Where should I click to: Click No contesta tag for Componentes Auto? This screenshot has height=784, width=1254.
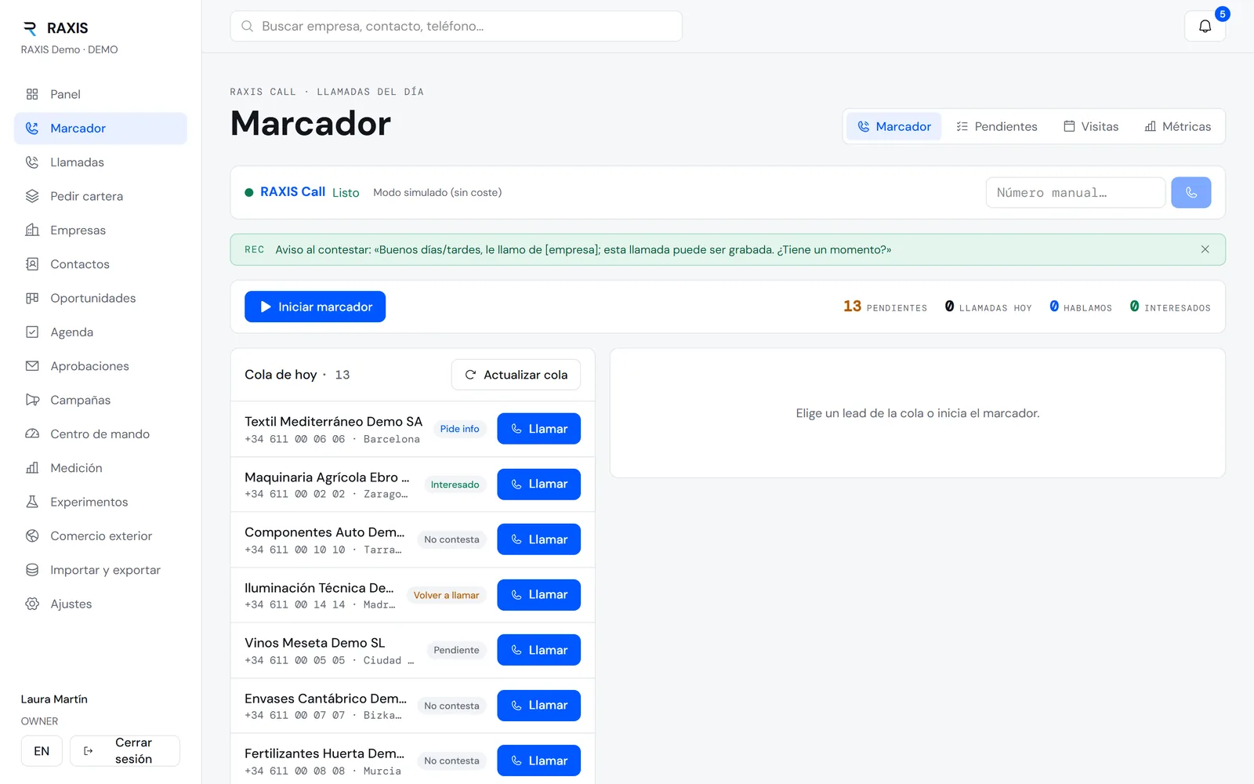tap(451, 539)
